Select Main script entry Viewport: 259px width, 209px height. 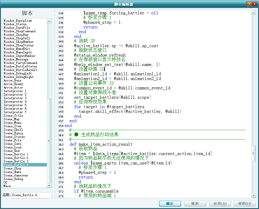pos(7,186)
